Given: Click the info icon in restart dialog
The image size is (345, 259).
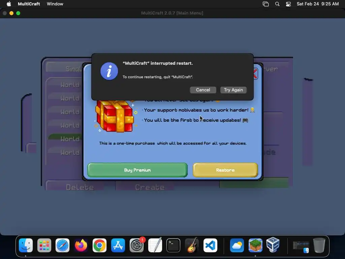Looking at the screenshot, I should click(109, 71).
